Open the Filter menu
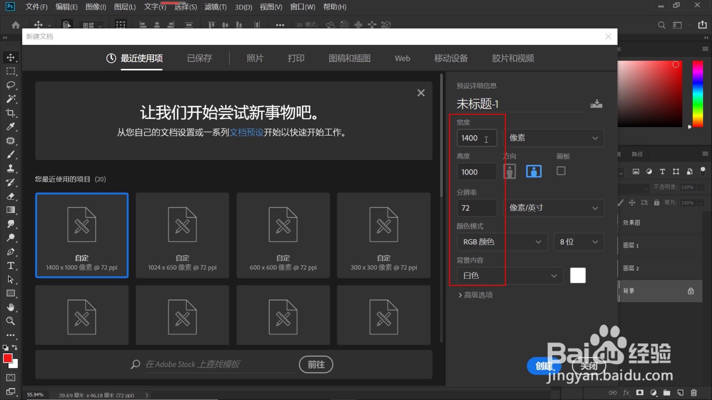 (215, 7)
